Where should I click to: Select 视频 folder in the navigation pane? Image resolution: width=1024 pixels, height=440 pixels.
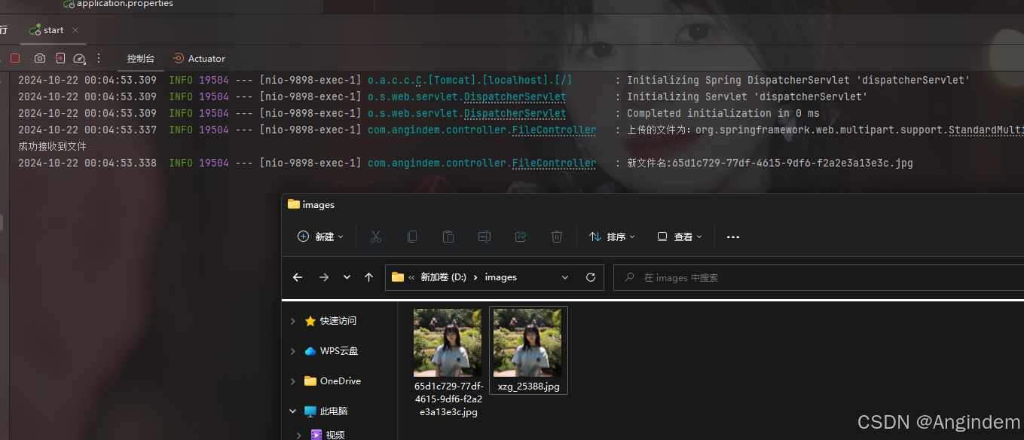(328, 435)
